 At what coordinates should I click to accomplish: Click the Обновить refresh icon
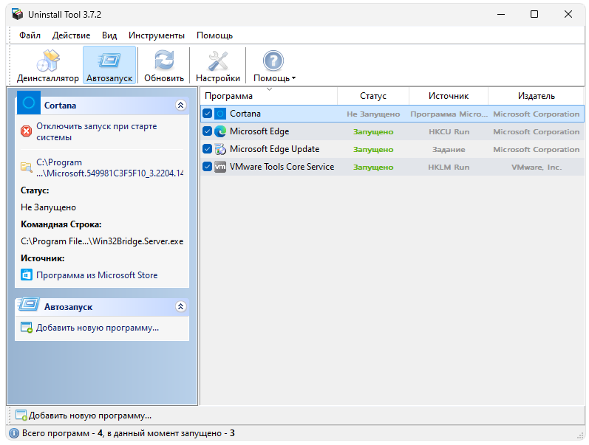point(164,65)
